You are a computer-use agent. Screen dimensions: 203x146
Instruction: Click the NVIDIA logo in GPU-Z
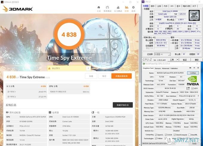coord(193,81)
